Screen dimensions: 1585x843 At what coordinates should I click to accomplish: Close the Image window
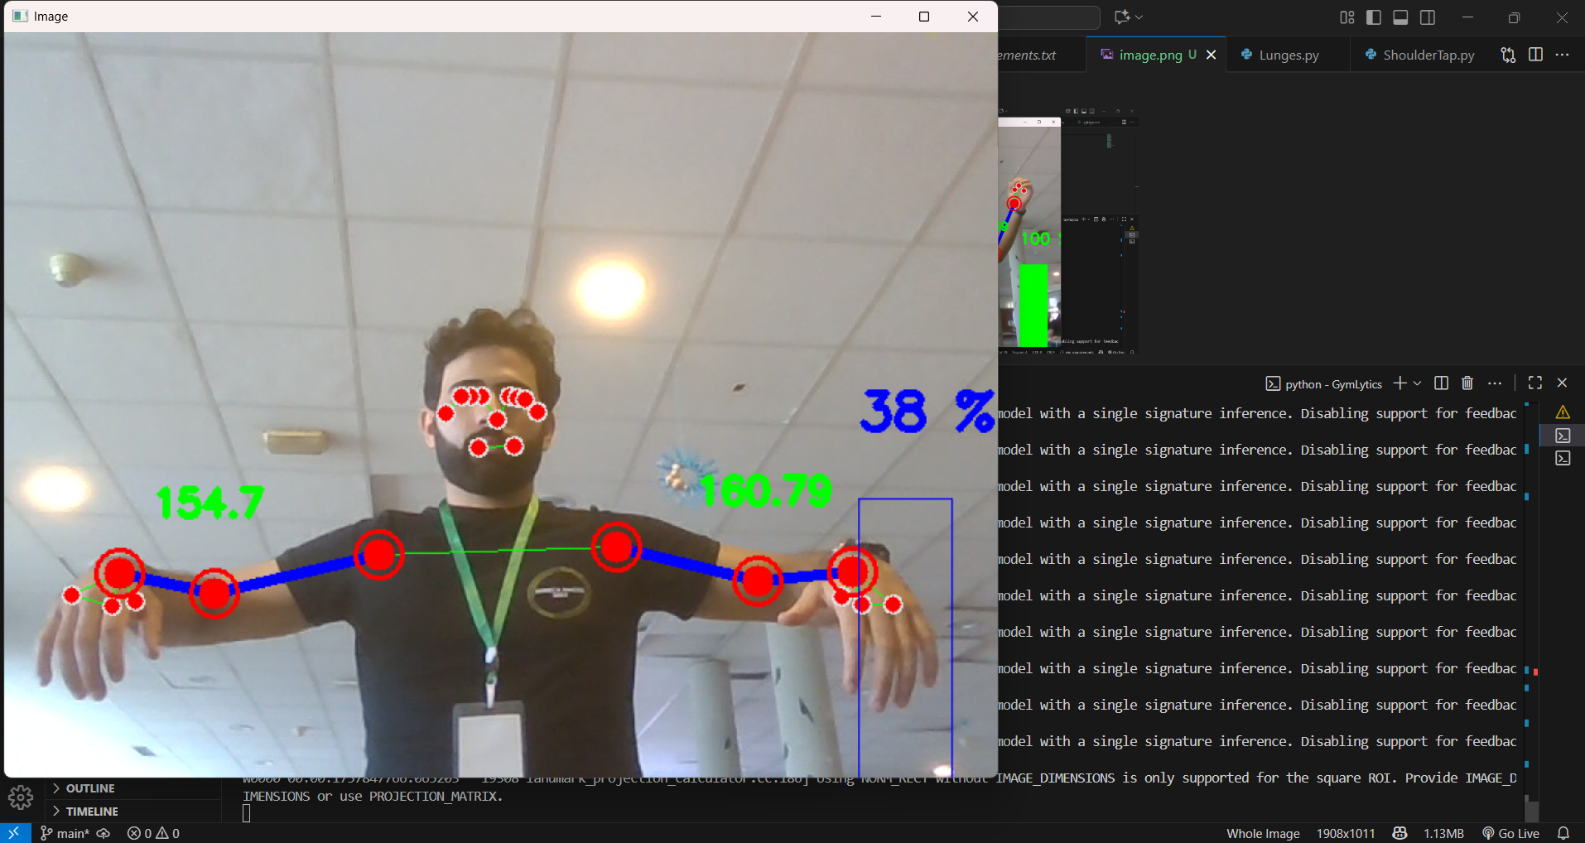pyautogui.click(x=973, y=17)
